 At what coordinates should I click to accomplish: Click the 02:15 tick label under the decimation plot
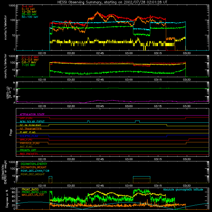(42, 186)
